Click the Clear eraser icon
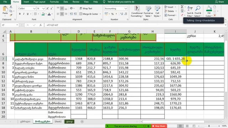Viewport: 228px width, 128px height. pos(182,15)
